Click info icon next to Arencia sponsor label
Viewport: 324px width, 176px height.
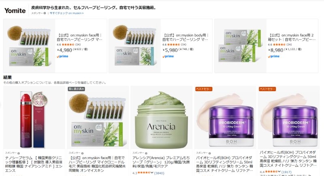click(x=146, y=153)
